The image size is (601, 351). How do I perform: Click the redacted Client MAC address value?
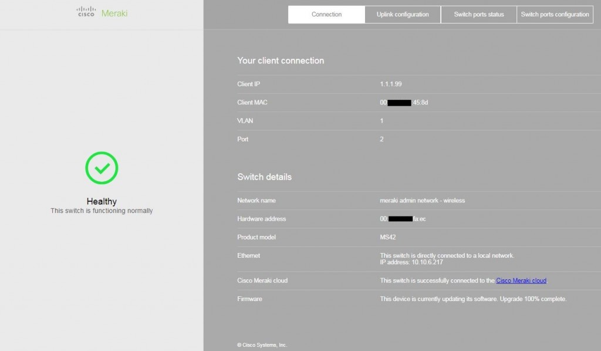[x=404, y=102]
